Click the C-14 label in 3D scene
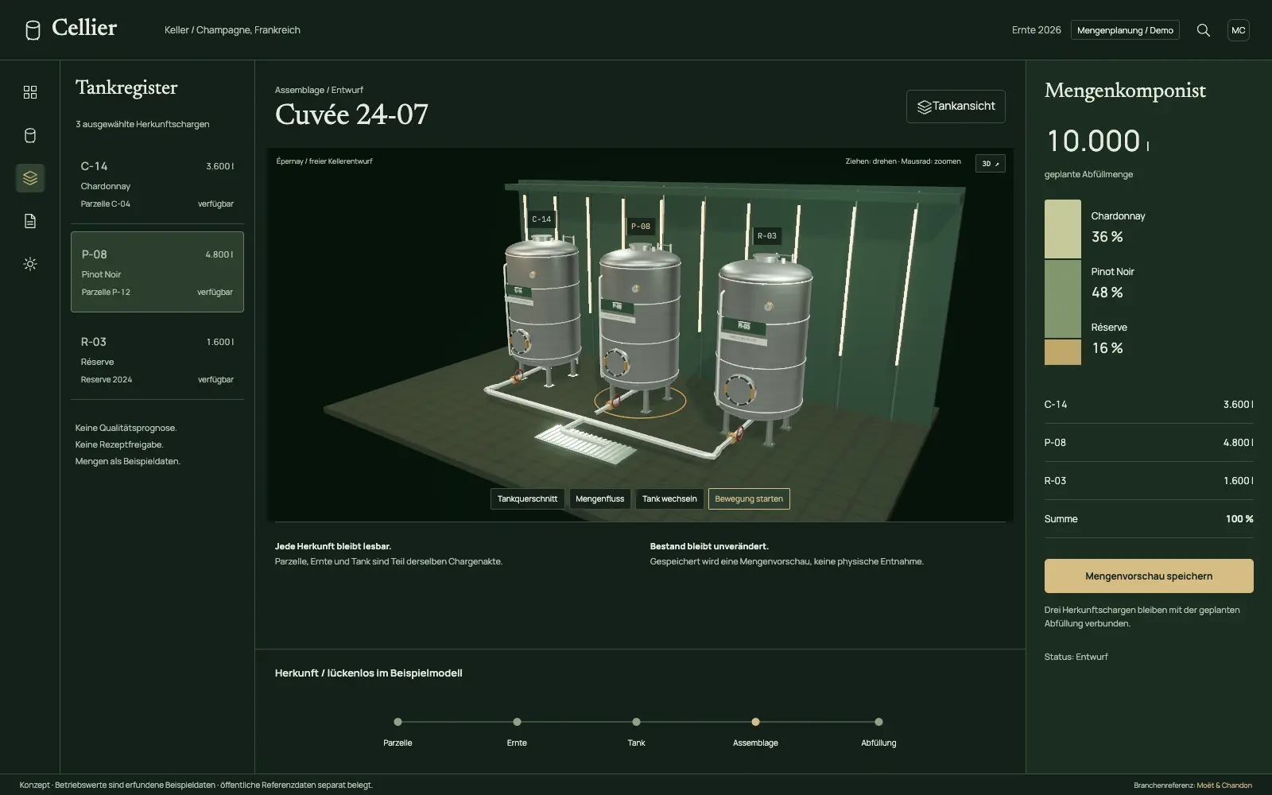1272x795 pixels. [541, 219]
